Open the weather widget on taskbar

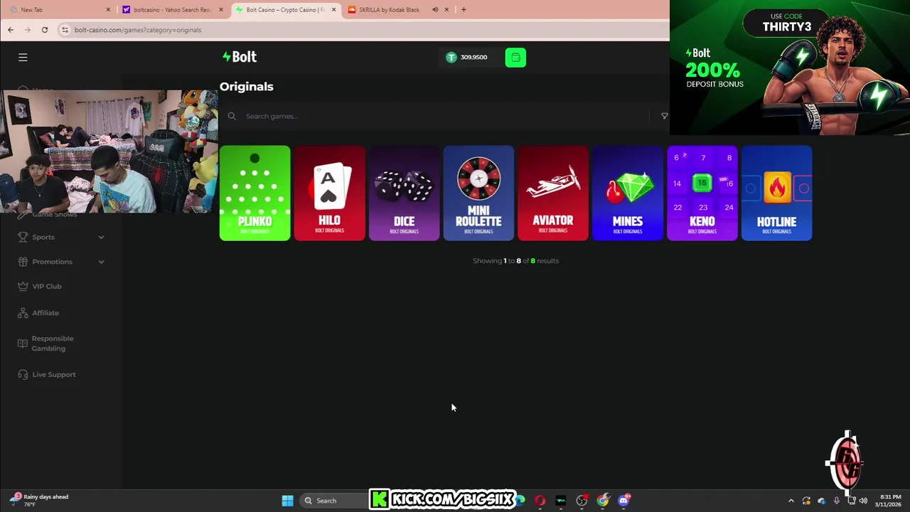[39, 501]
